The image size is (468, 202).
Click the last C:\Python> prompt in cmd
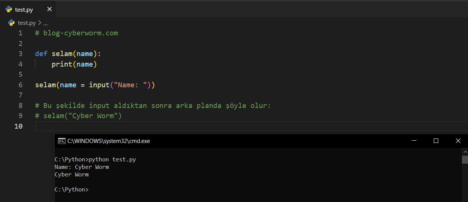(x=72, y=190)
